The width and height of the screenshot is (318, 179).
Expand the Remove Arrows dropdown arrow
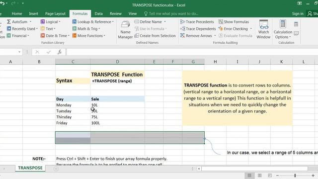tap(215, 36)
